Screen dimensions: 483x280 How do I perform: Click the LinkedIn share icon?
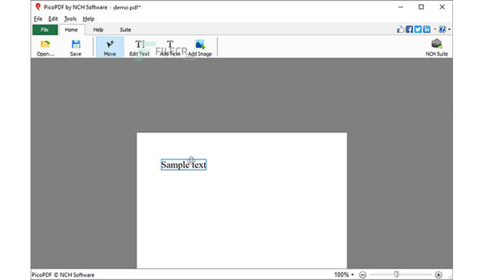(426, 30)
